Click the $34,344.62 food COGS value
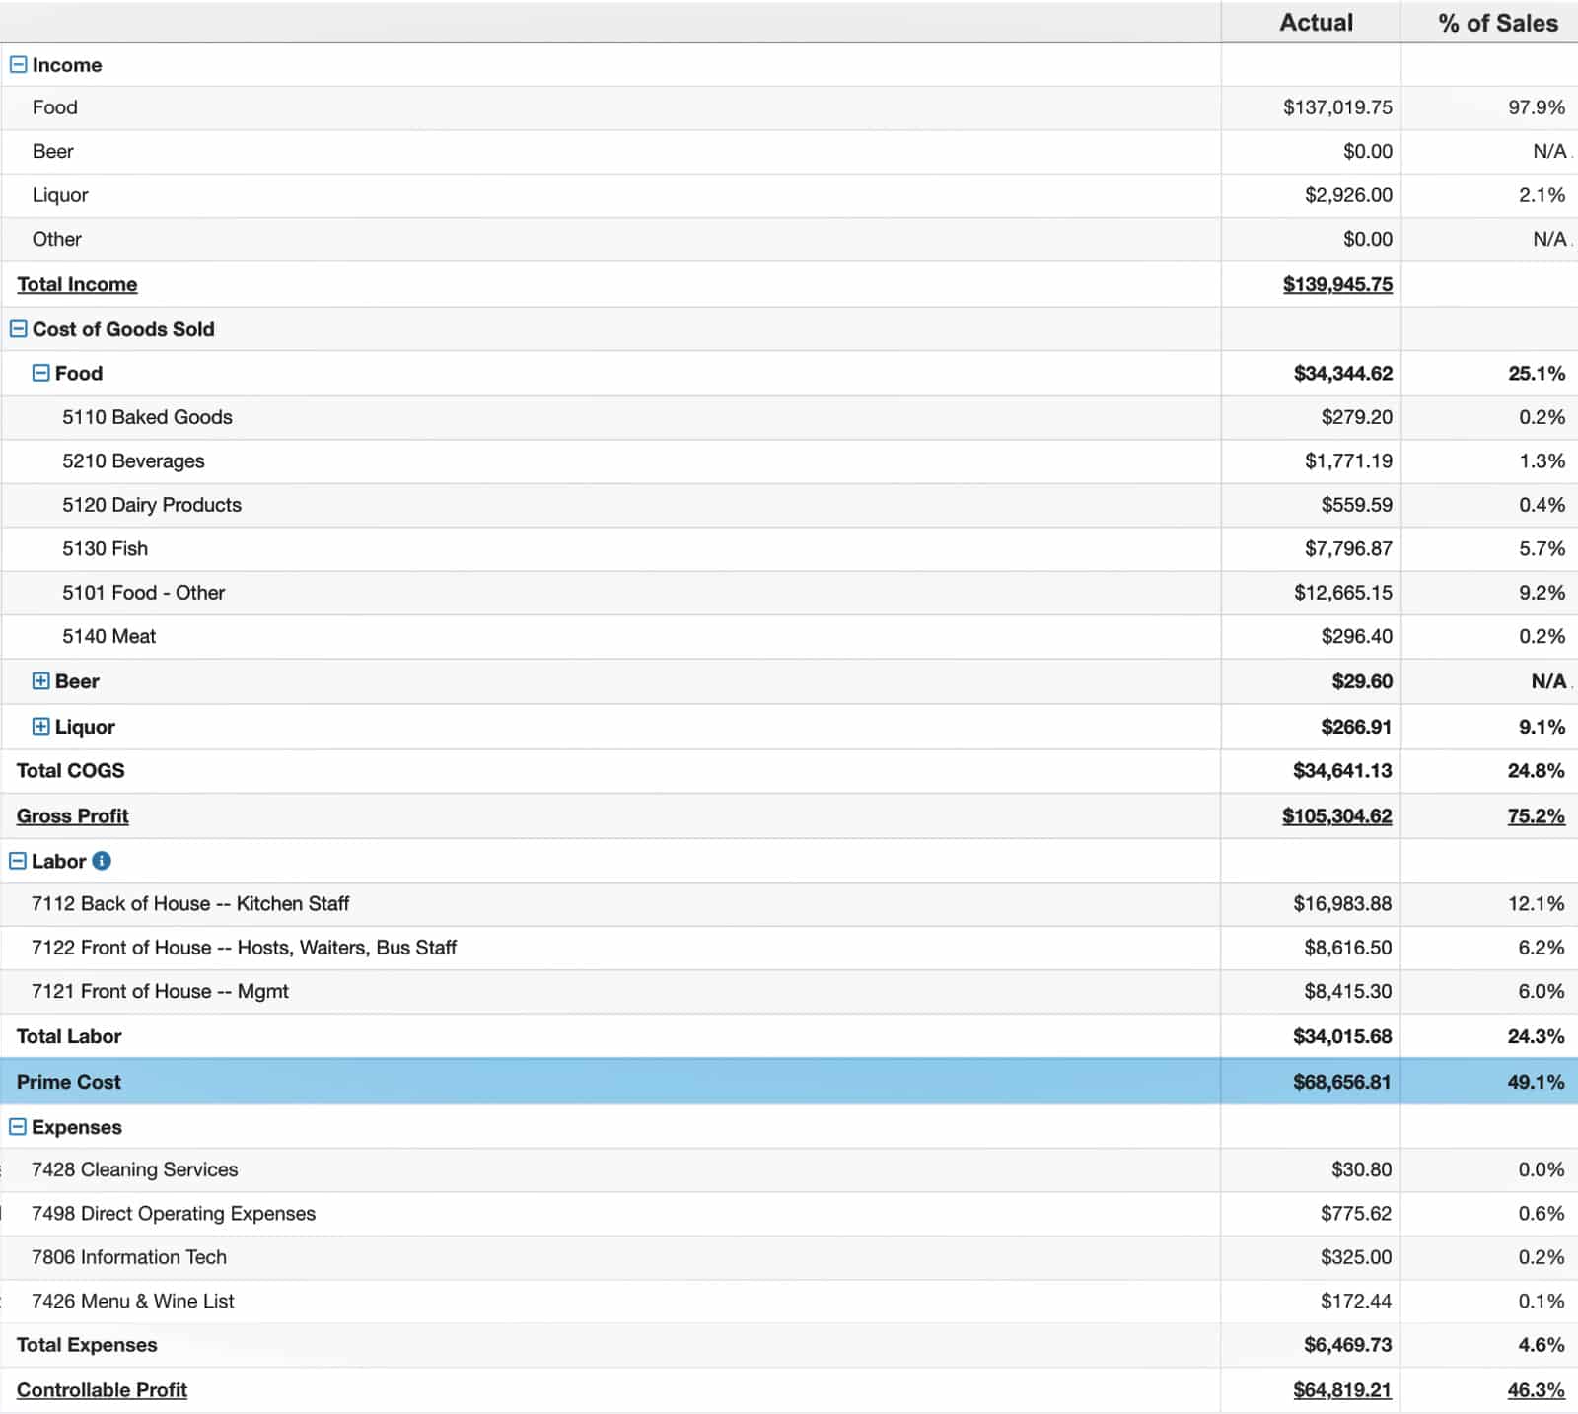 point(1343,373)
